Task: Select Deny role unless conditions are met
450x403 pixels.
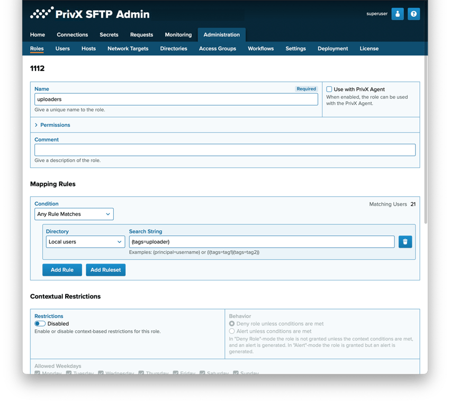Action: (232, 323)
